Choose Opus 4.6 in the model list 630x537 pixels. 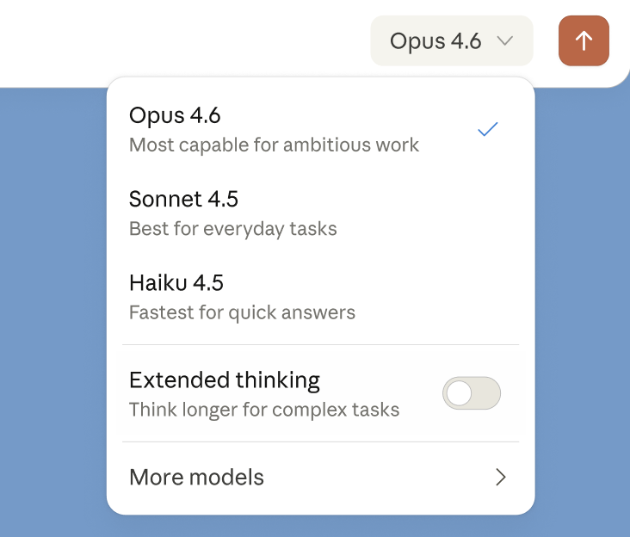pos(175,115)
